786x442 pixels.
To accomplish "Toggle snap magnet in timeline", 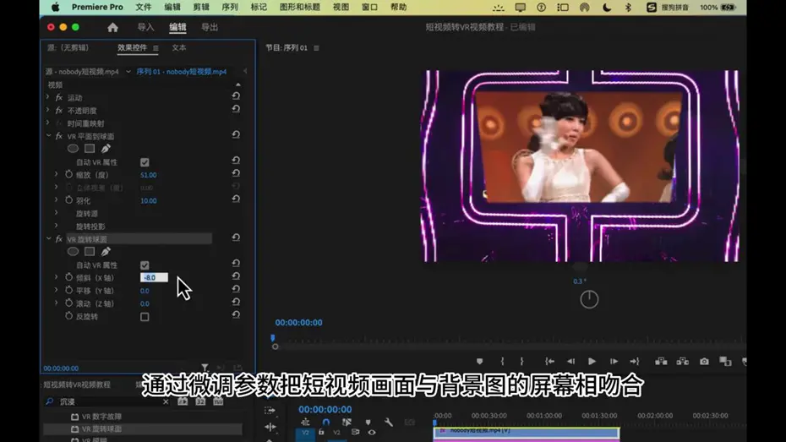I will [x=326, y=423].
